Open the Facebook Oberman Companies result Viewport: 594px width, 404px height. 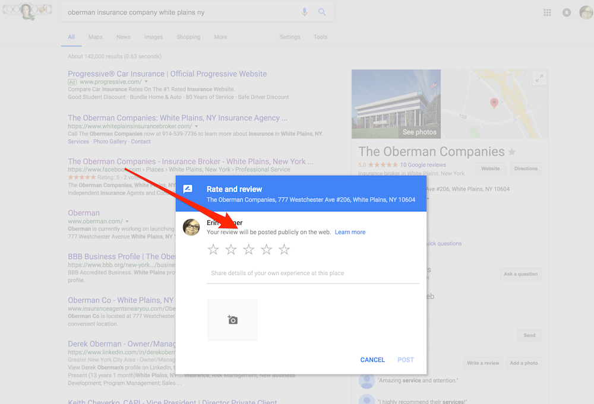point(191,161)
